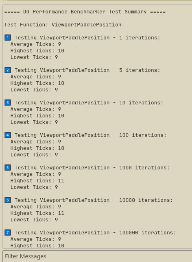Click the blue number 7 icon
Image resolution: width=192 pixels, height=262 pixels.
point(8,233)
